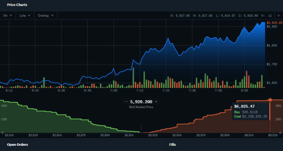
Task: Click the plus button beside mid market price
Action: [156, 101]
